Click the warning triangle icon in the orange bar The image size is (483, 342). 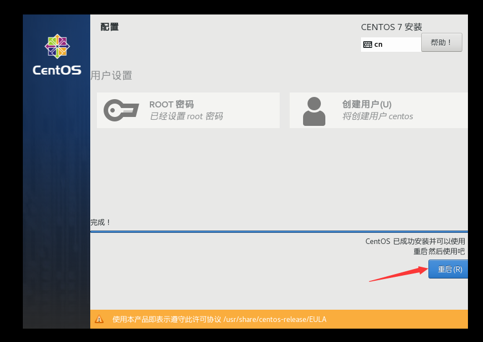[x=99, y=319]
